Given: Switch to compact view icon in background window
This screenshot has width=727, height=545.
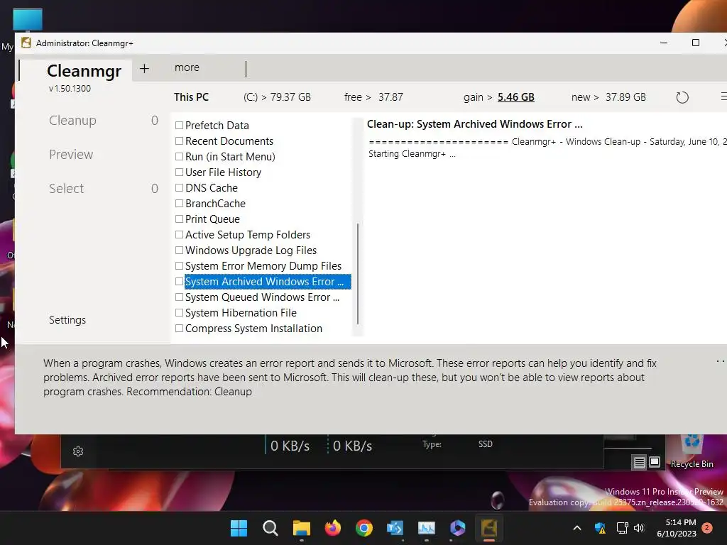Looking at the screenshot, I should coord(655,462).
